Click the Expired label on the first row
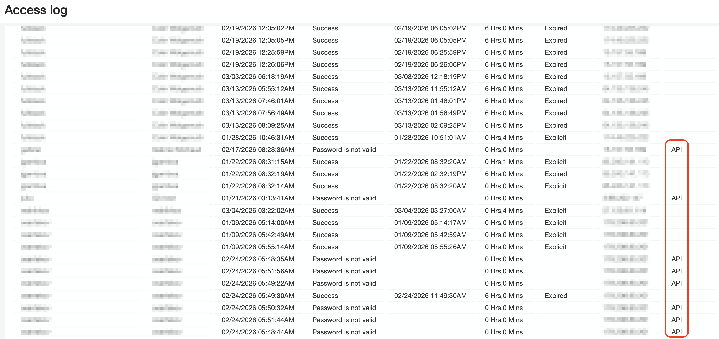719x339 pixels. pyautogui.click(x=556, y=28)
